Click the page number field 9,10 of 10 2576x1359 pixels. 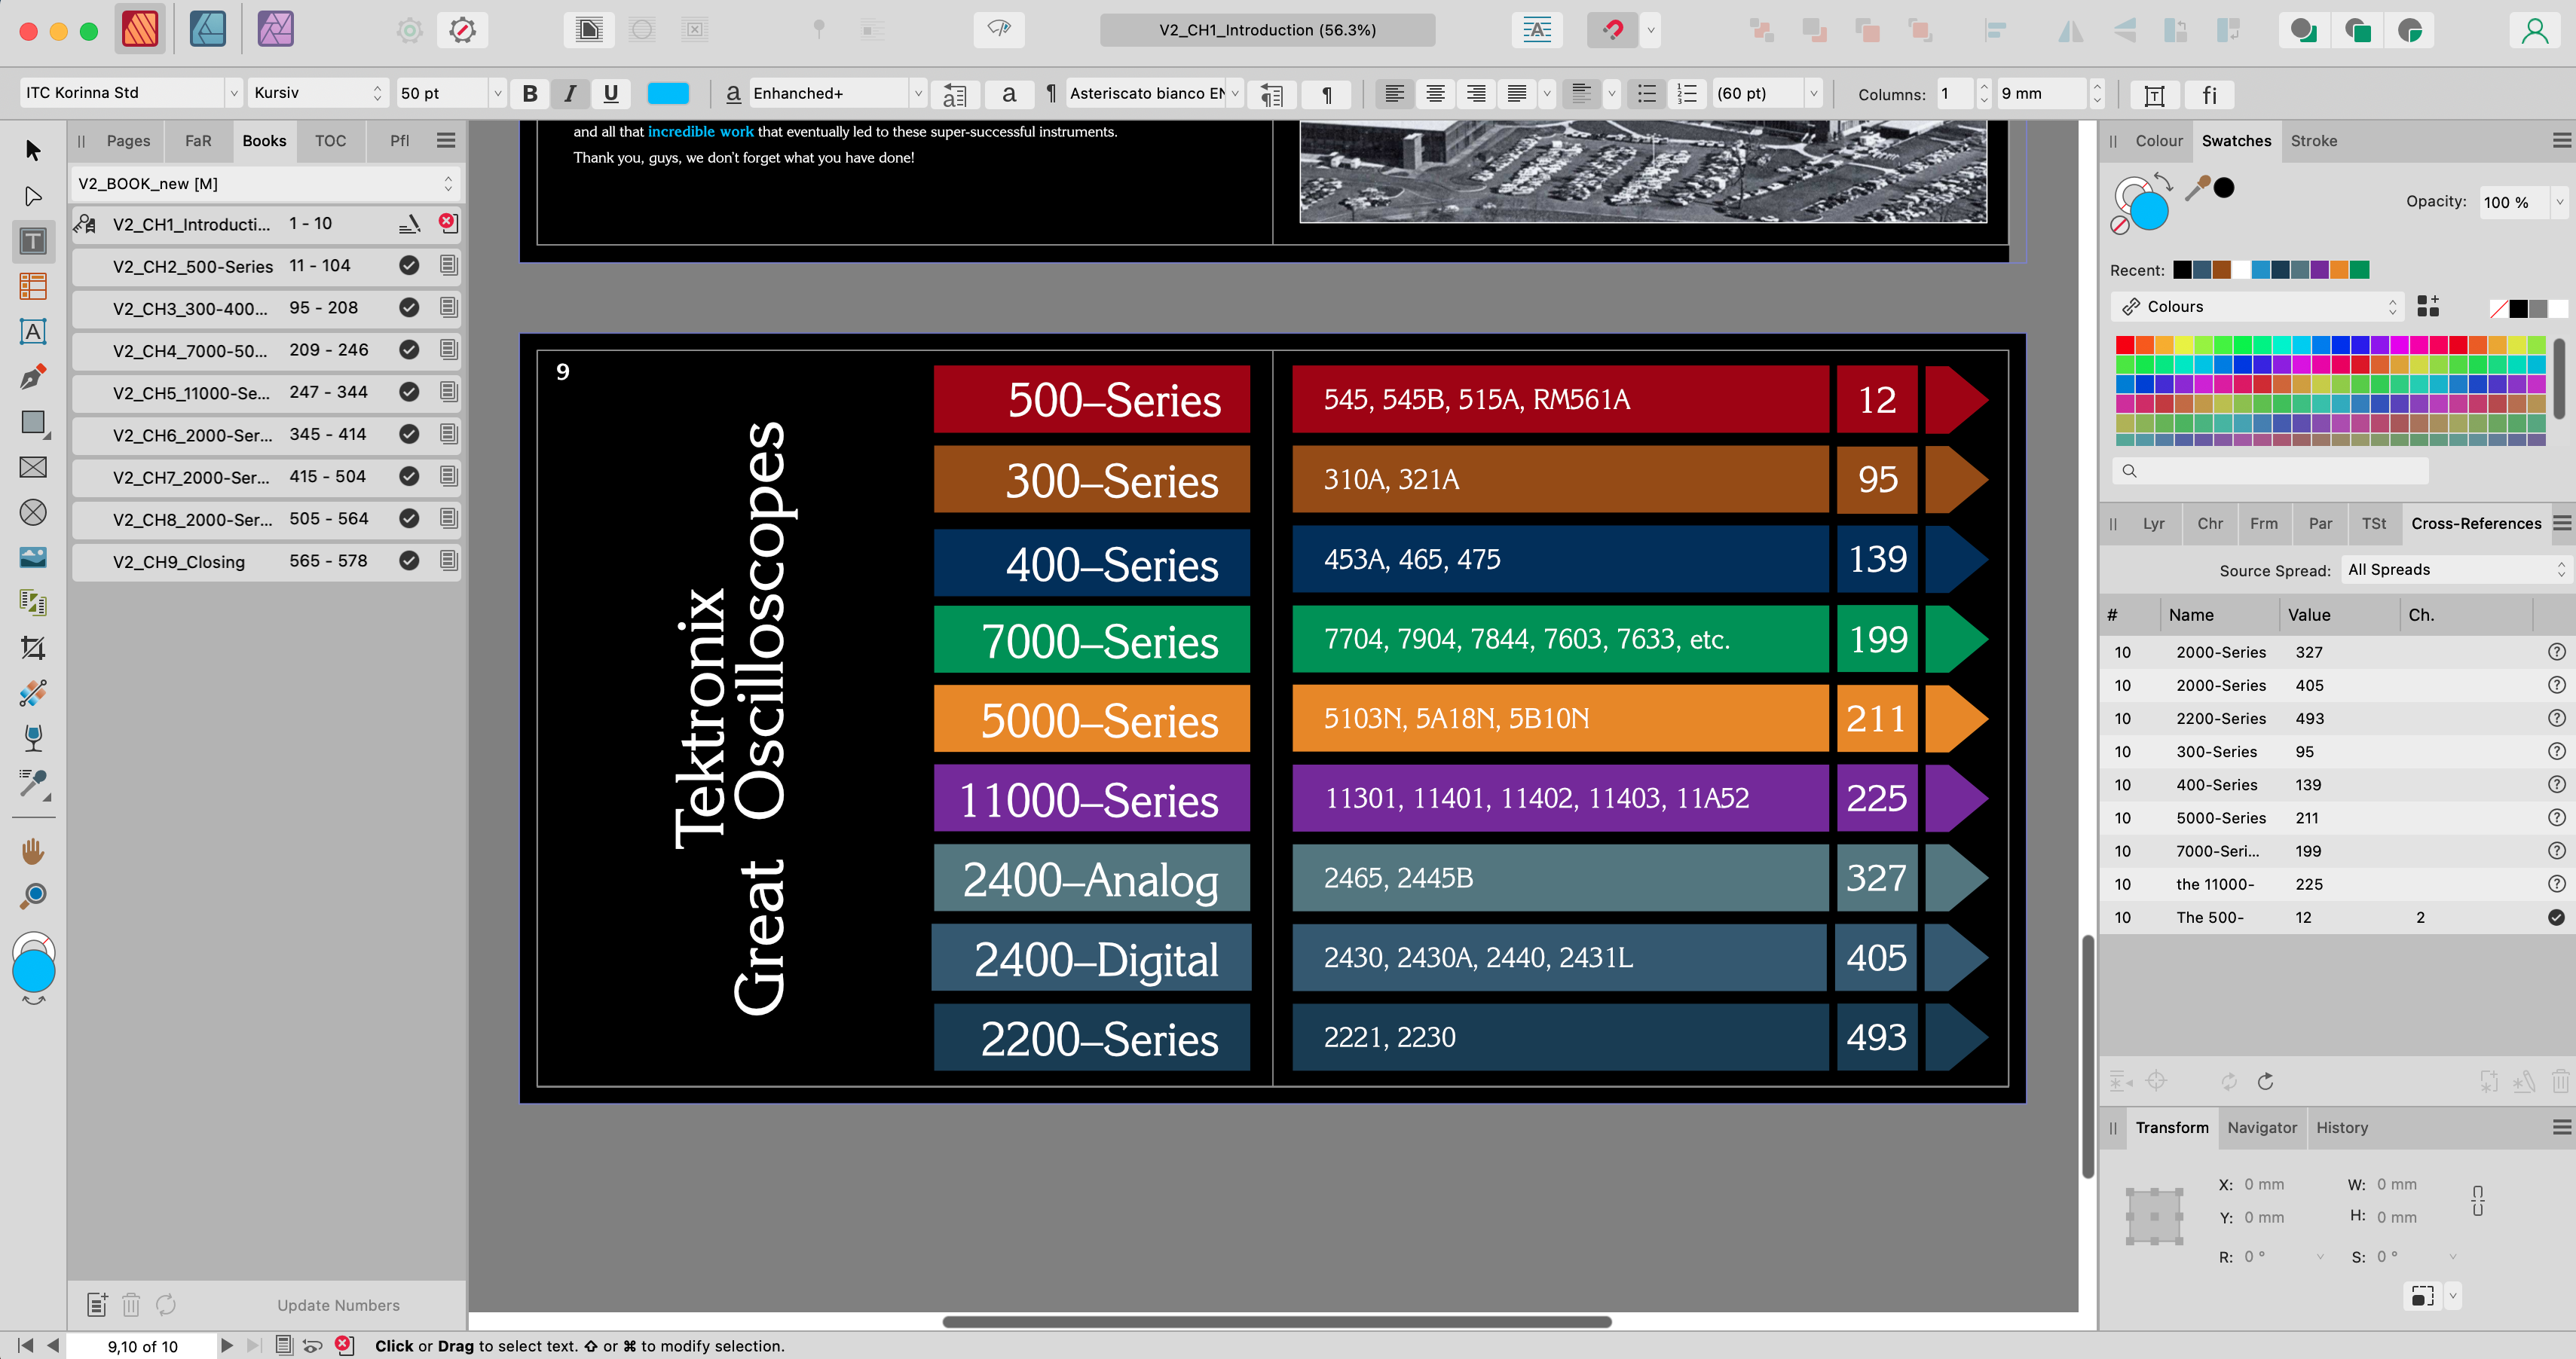(x=143, y=1346)
